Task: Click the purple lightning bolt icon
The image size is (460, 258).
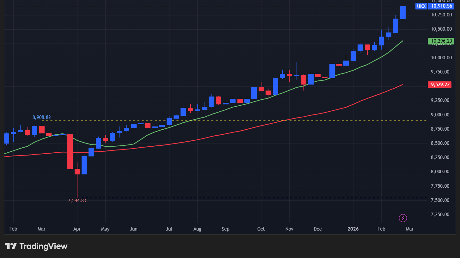Action: click(403, 218)
